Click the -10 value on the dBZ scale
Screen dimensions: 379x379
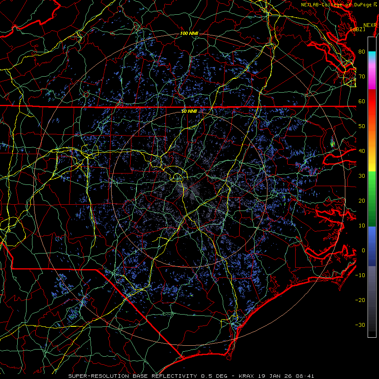tap(360, 275)
